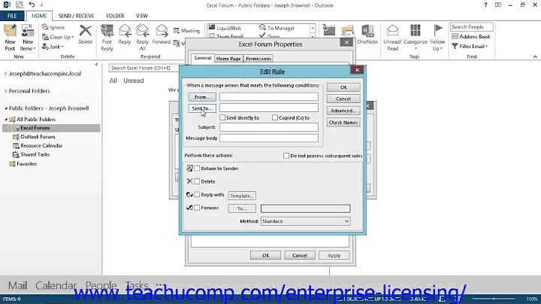Open Junk dropdown menu
Image resolution: width=541 pixels, height=304 pixels.
(53, 47)
